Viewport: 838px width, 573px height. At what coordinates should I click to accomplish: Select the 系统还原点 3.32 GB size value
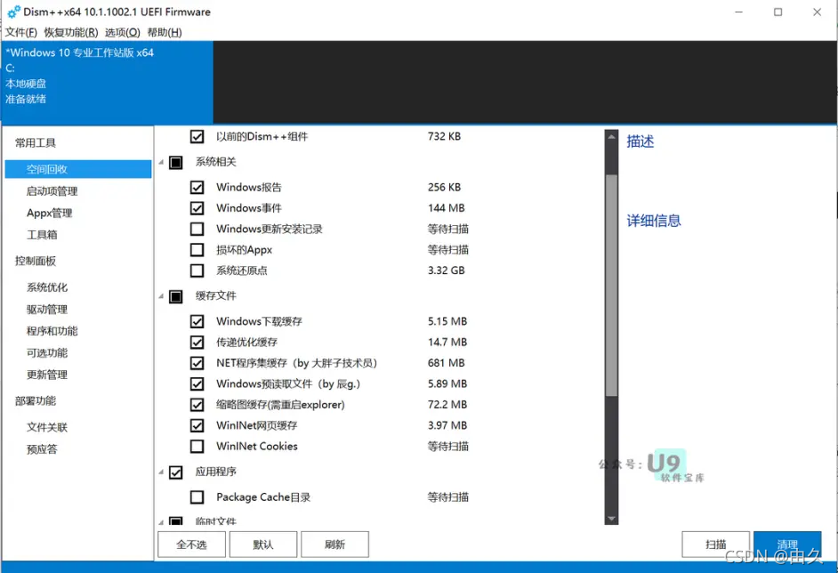tap(447, 270)
